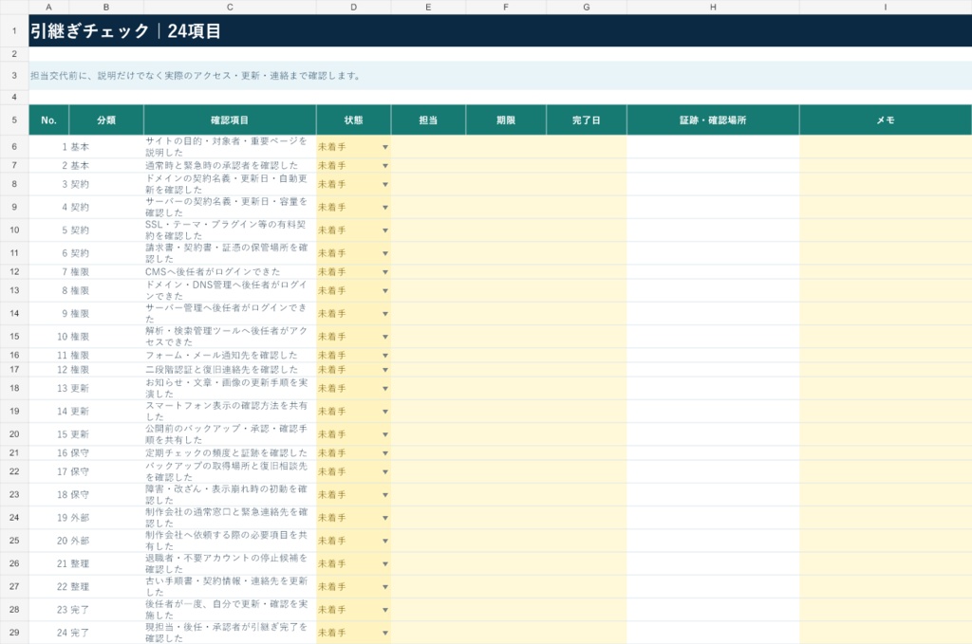Select column D header
The height and width of the screenshot is (644, 972).
(x=353, y=7)
